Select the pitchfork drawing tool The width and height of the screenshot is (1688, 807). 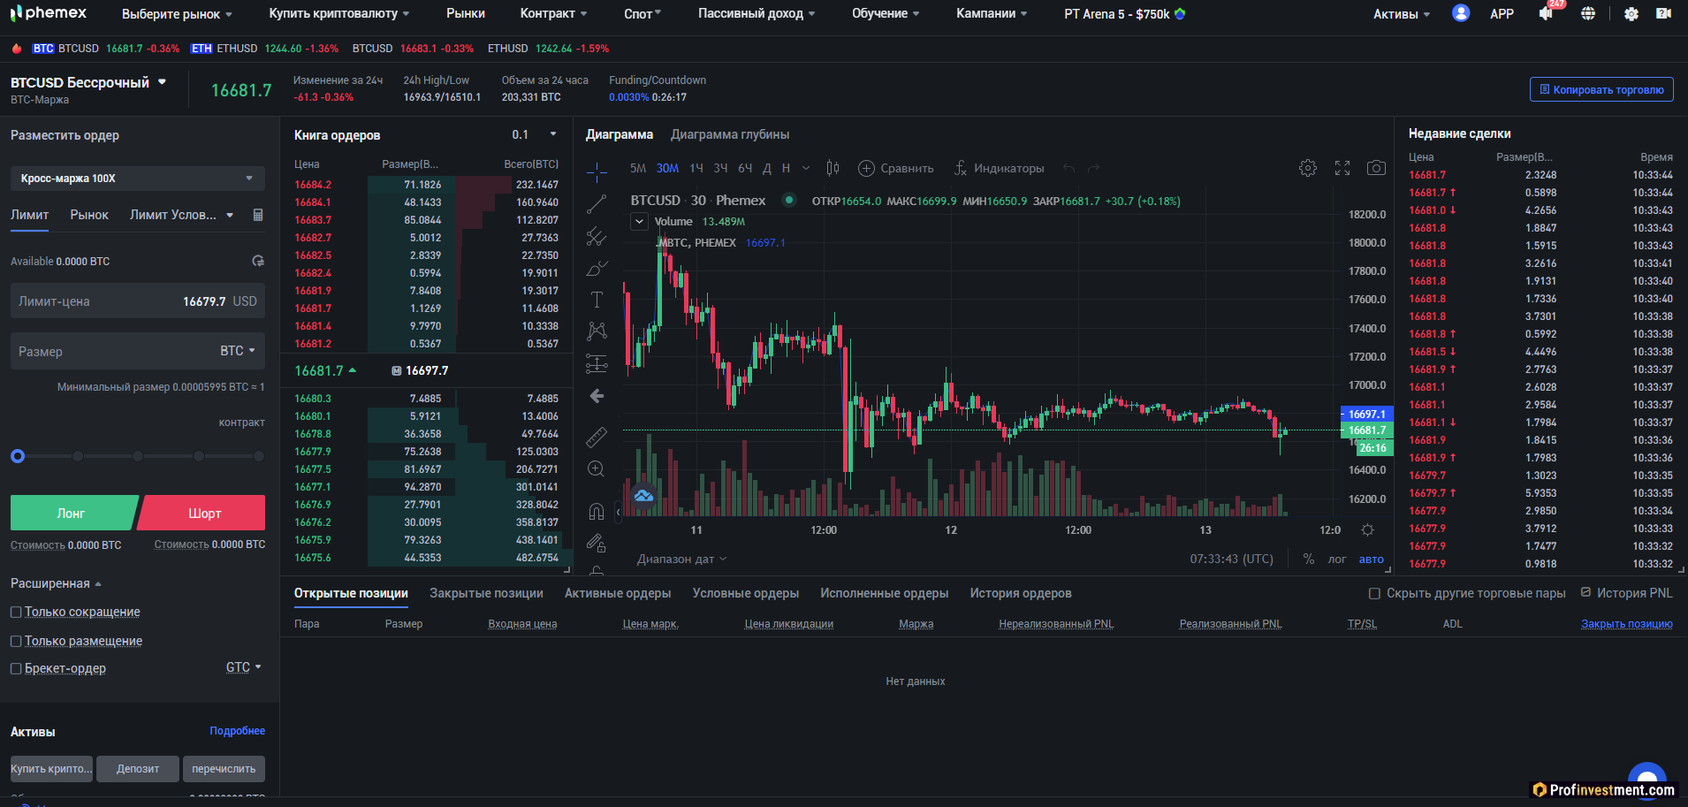597,236
